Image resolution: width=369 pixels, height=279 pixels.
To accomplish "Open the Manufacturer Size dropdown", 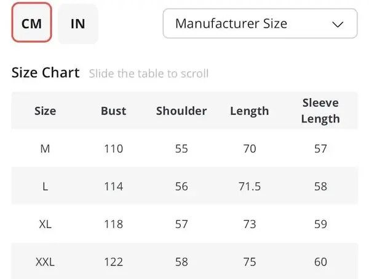I will tap(260, 23).
